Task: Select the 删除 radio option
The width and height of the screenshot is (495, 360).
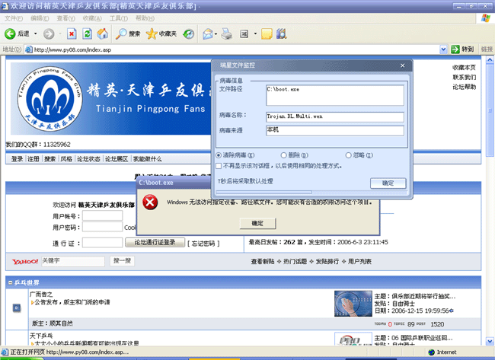Action: coord(283,155)
